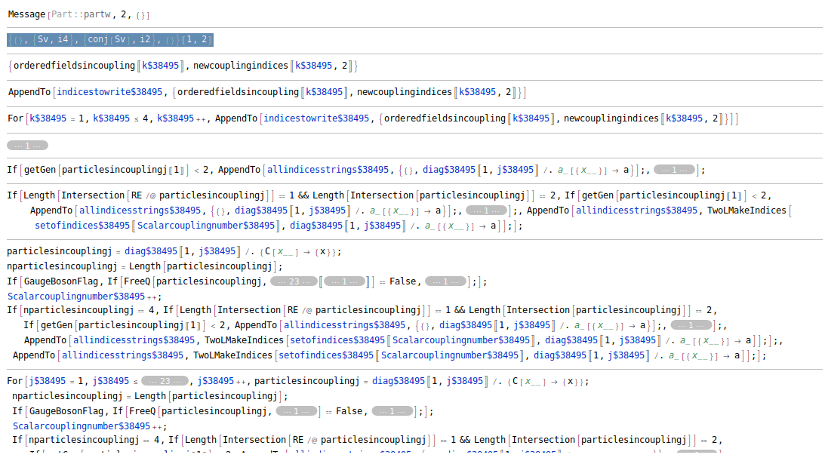This screenshot has height=461, width=828.
Task: Select the orderedfieldsincoupling list row beginning with a brace
Action: pos(181,66)
